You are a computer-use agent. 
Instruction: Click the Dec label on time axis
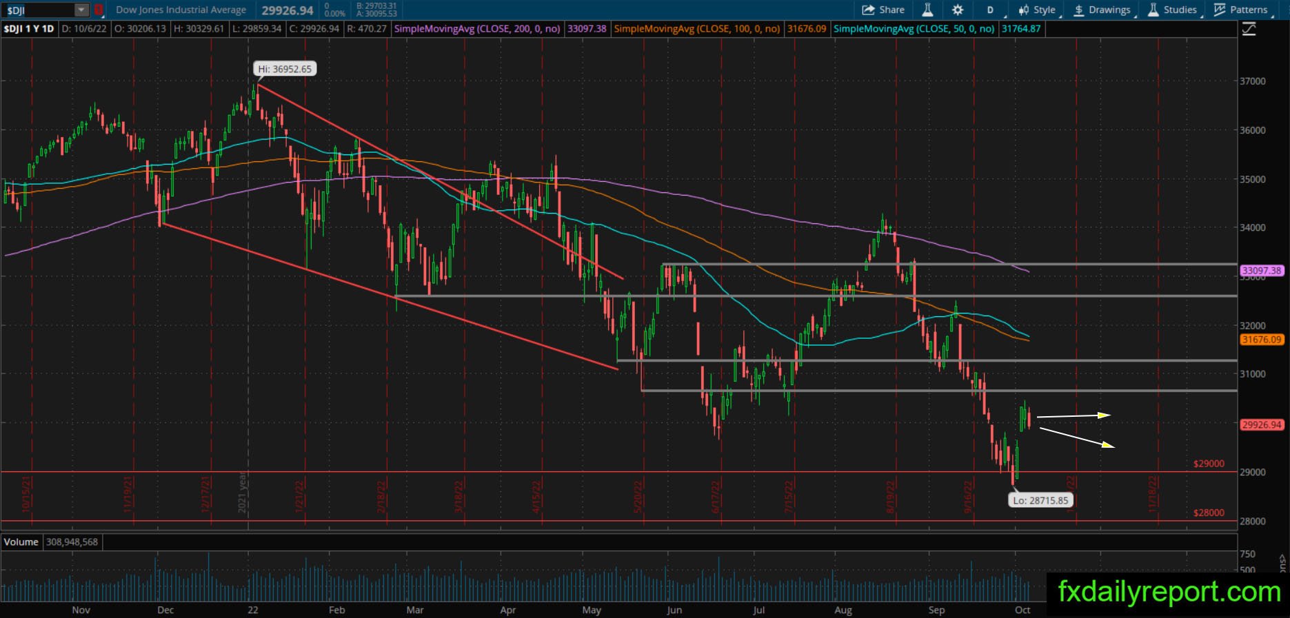165,610
